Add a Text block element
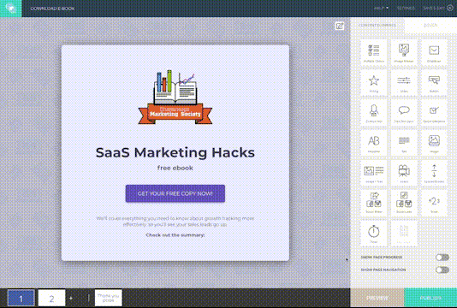 pos(404,143)
